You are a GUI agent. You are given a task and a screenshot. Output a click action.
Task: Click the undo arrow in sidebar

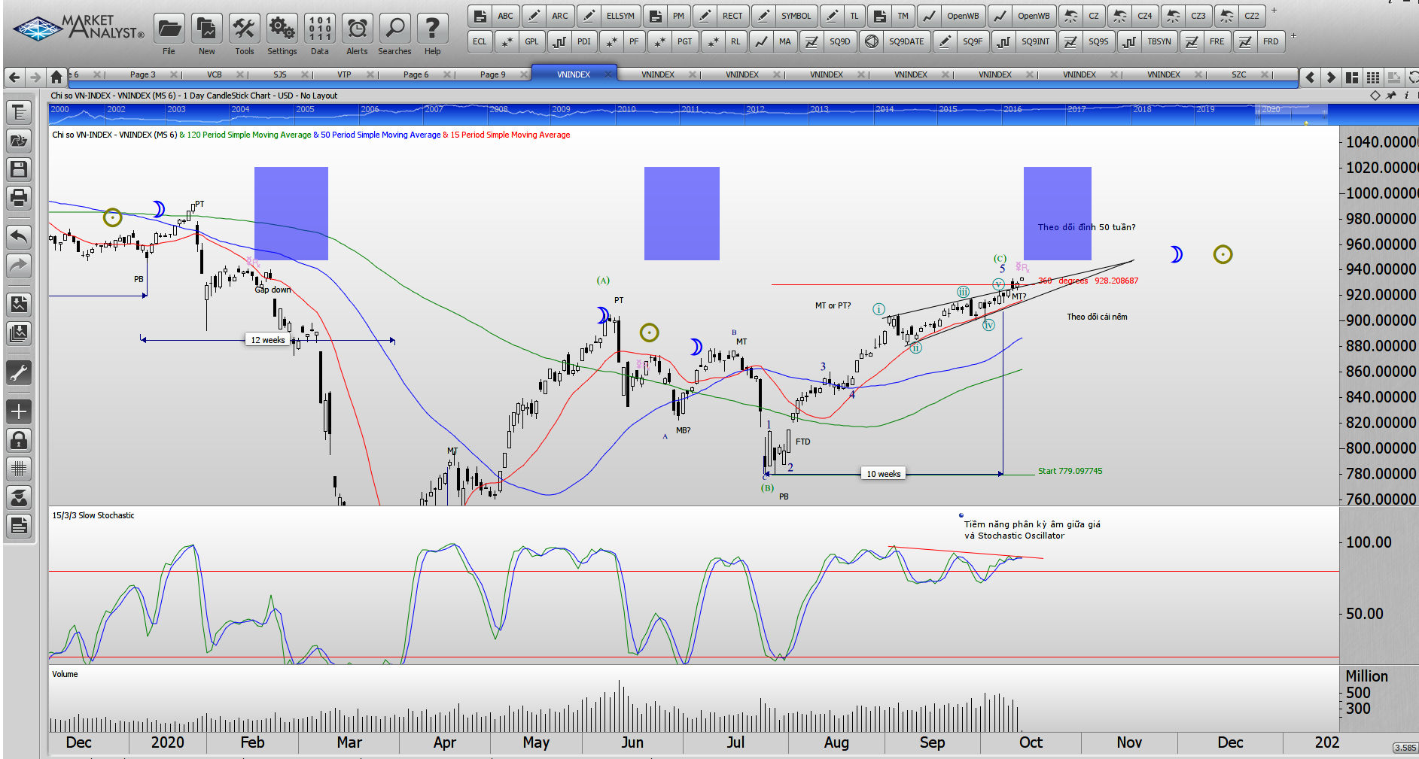(x=19, y=237)
